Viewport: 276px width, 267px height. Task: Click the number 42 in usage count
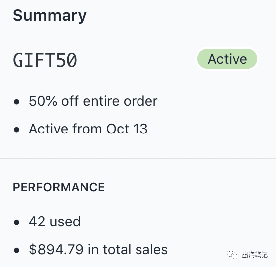(x=37, y=221)
